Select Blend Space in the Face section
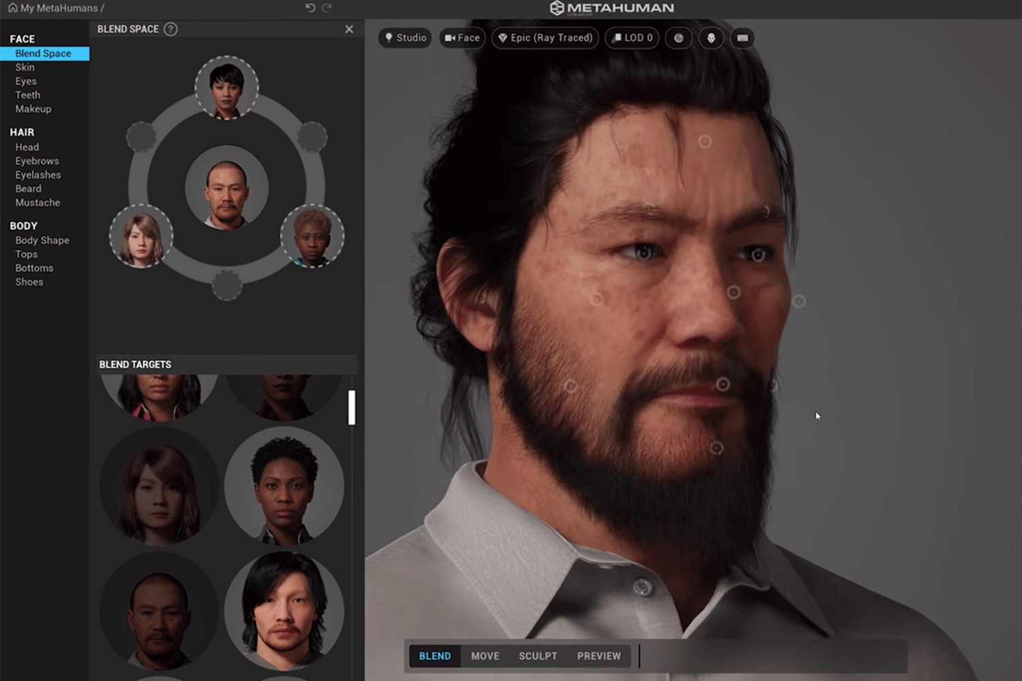This screenshot has width=1022, height=681. pos(44,53)
